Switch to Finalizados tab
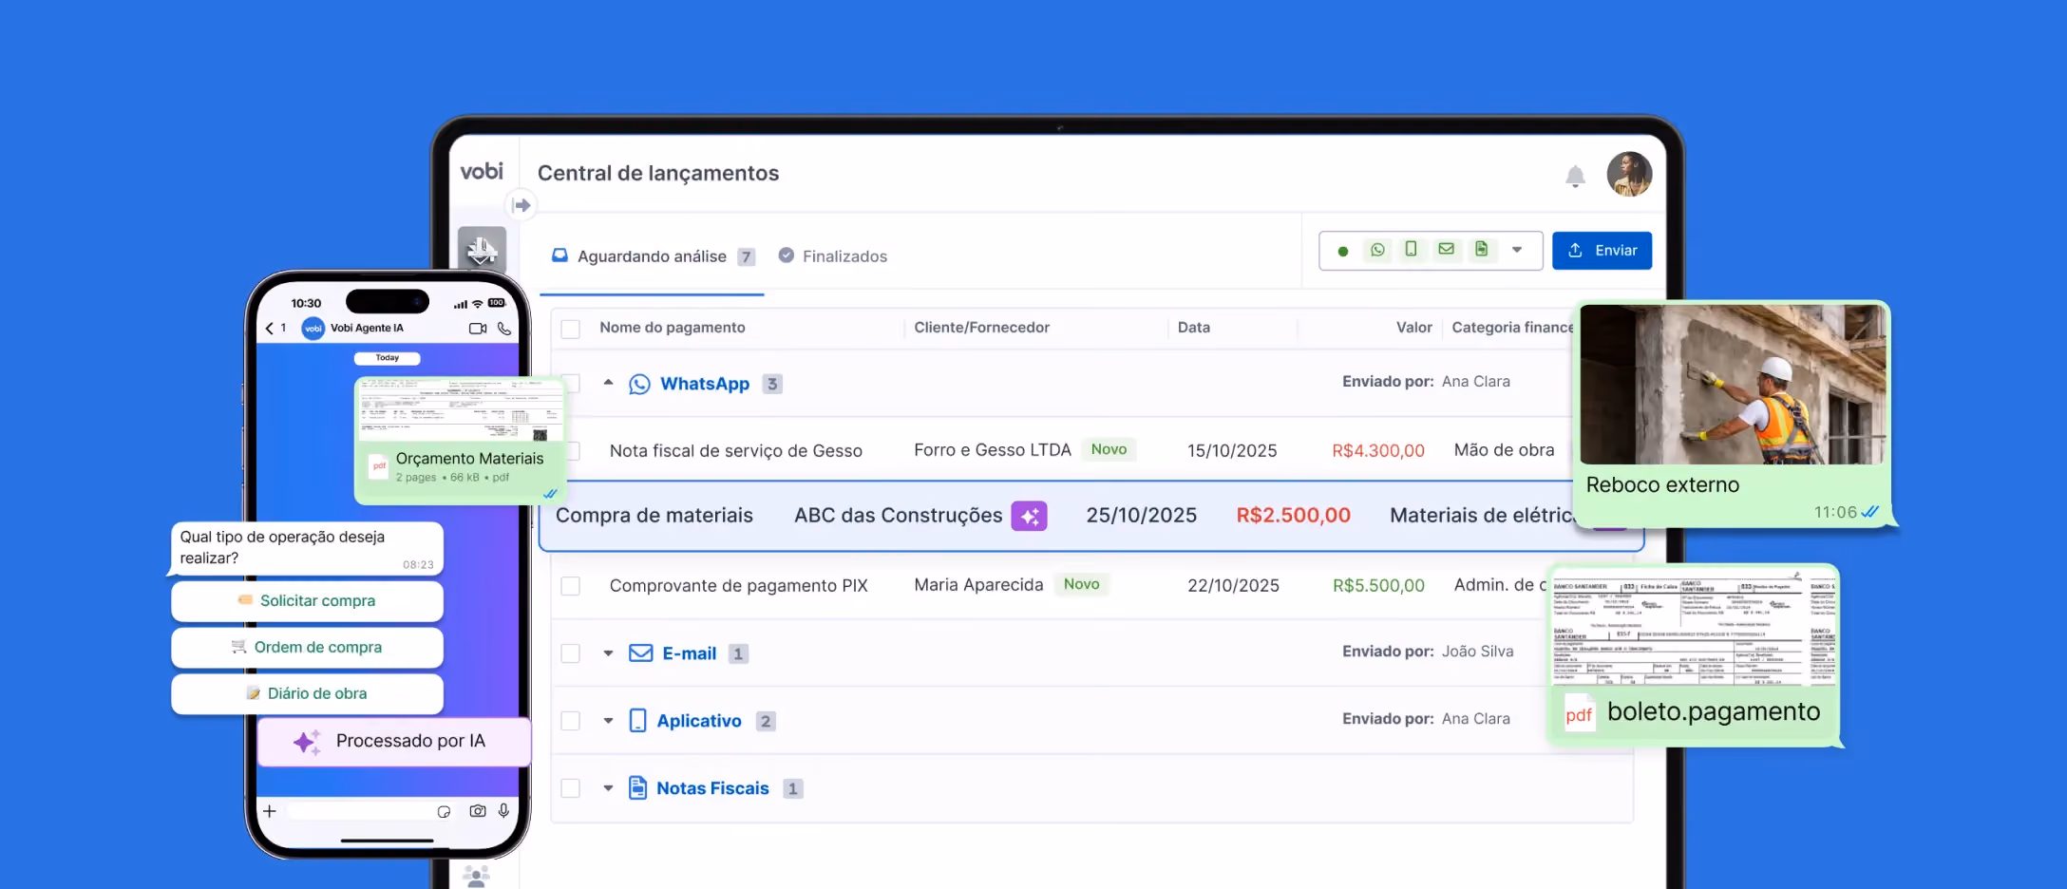2067x889 pixels. tap(832, 256)
